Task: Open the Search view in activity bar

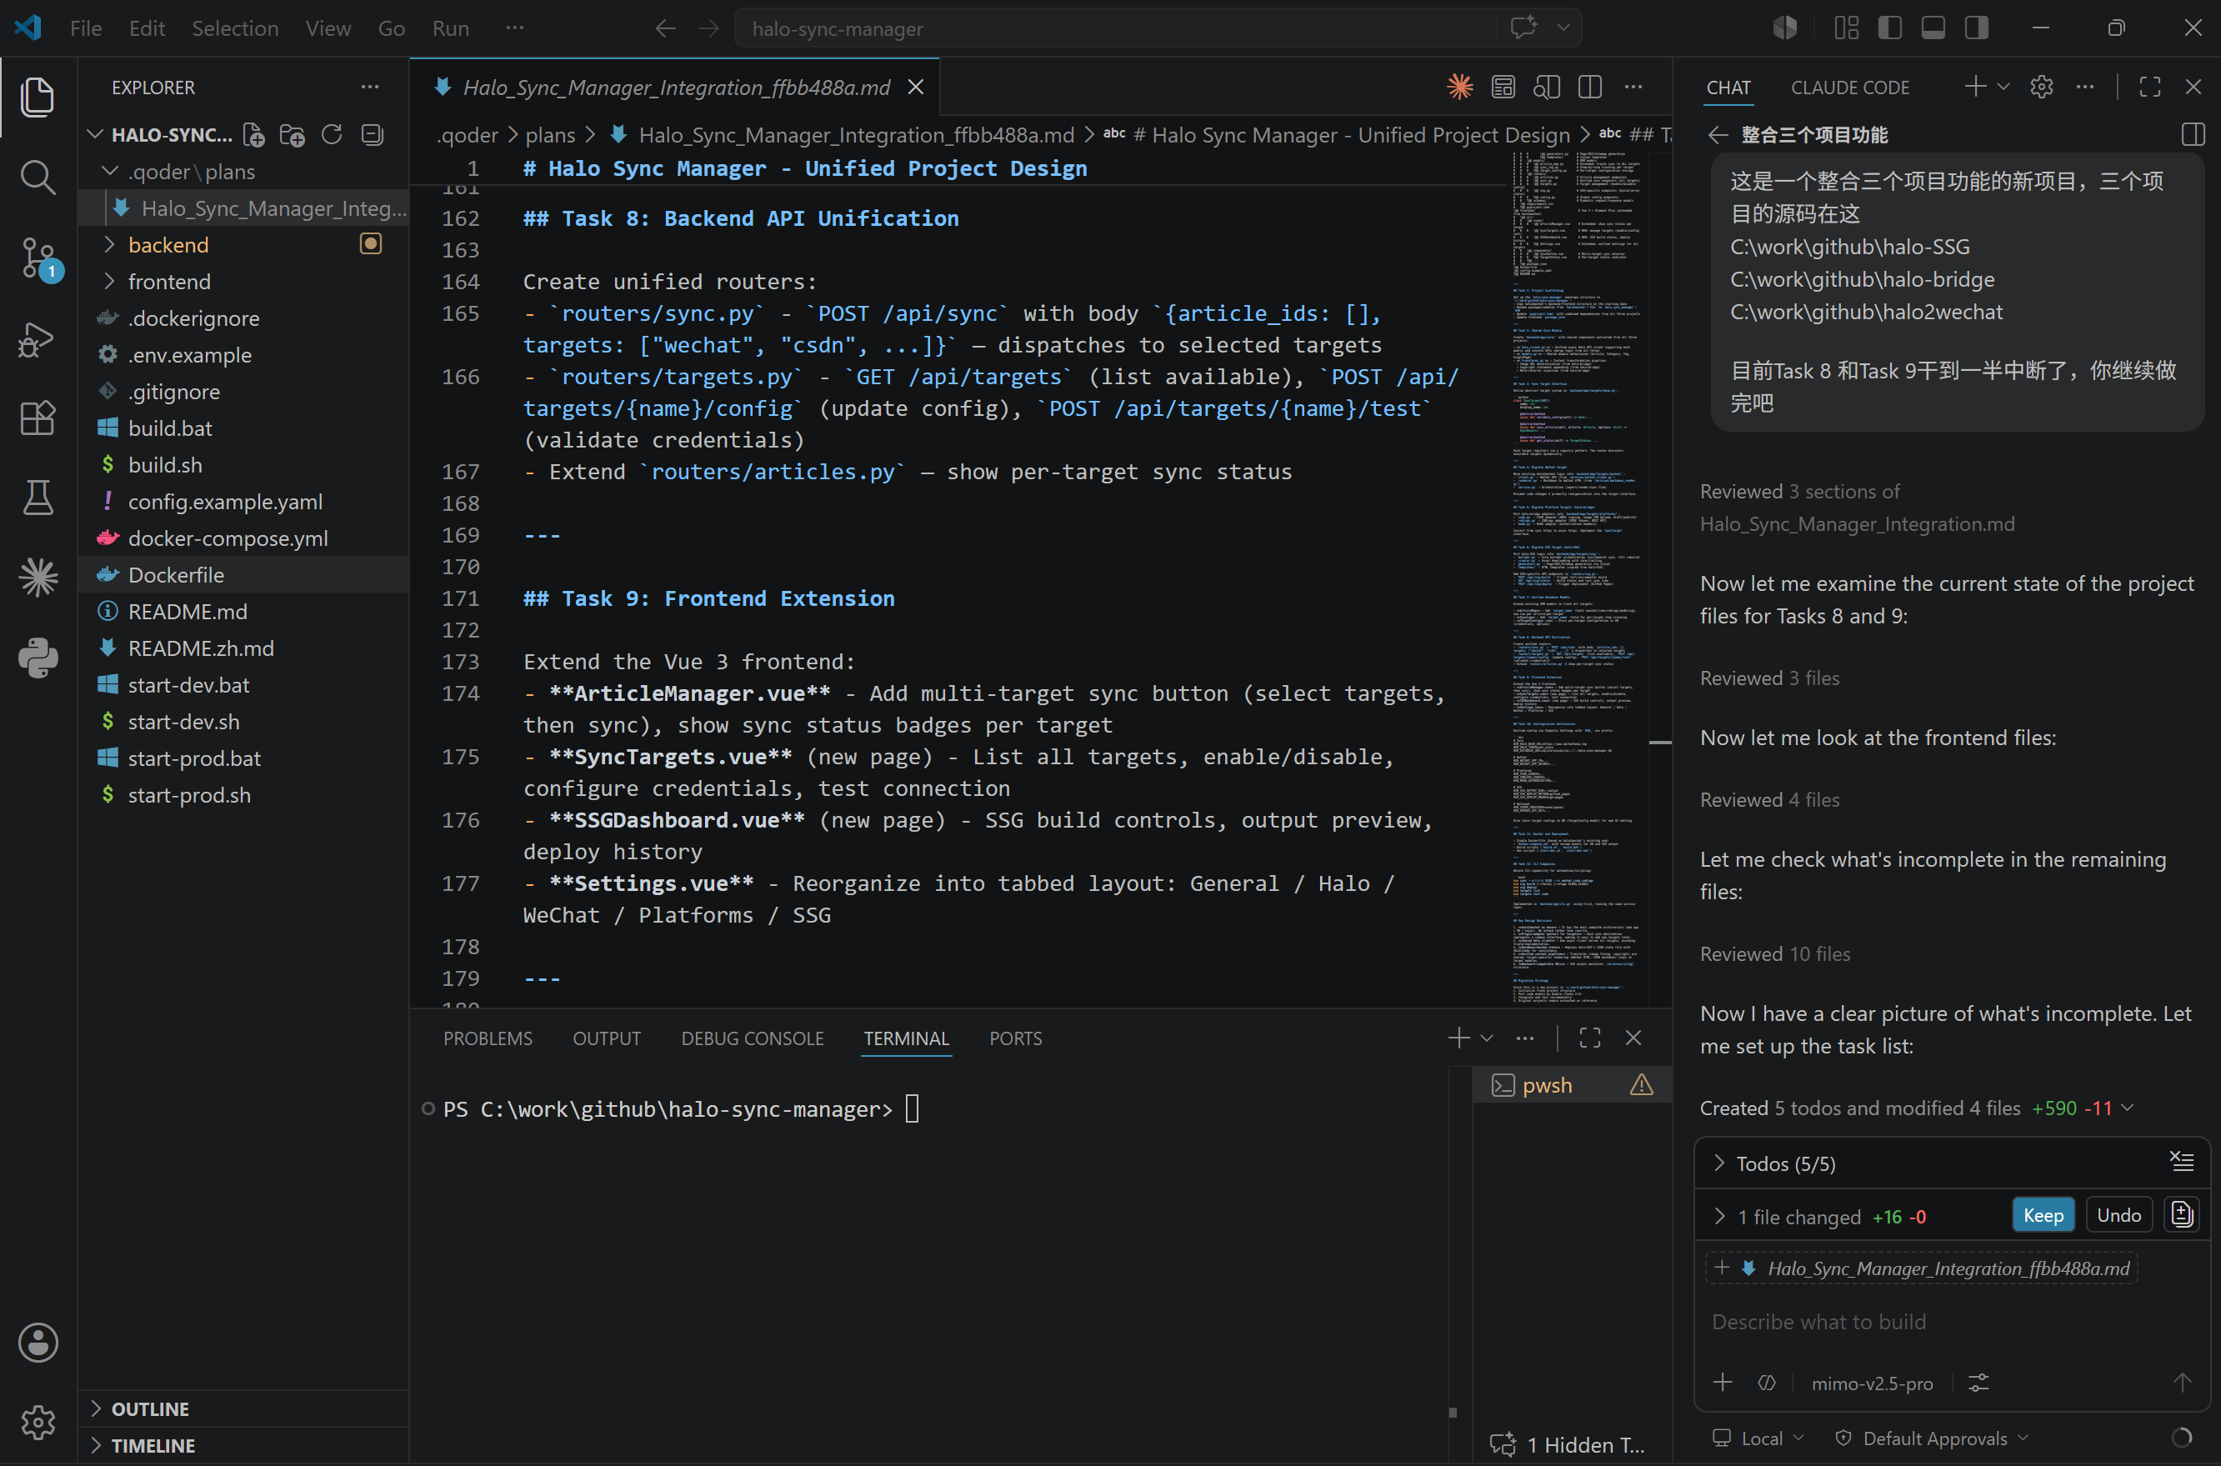Action: [x=38, y=177]
